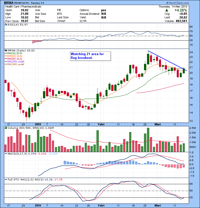Click the Last price 20.82 in quote table
This screenshot has width=200, height=208.
tap(183, 17)
